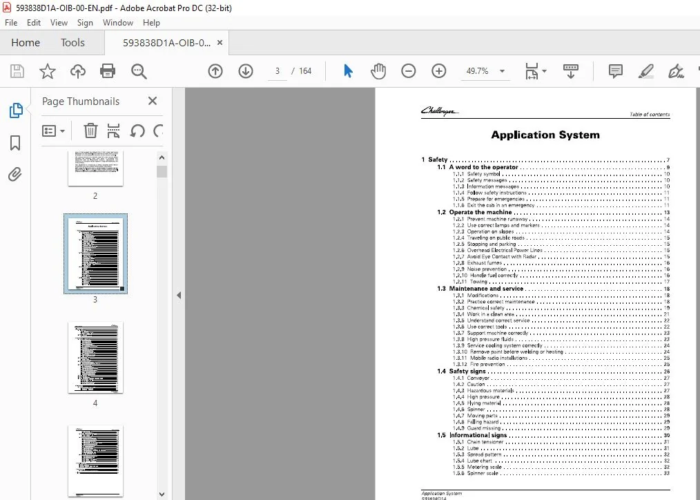Click thumbnails scrollbar up arrow

162,157
